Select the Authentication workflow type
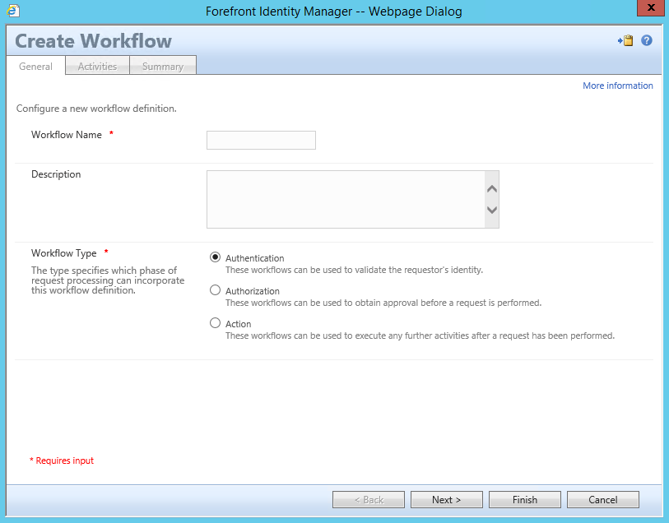This screenshot has width=669, height=523. click(x=215, y=257)
